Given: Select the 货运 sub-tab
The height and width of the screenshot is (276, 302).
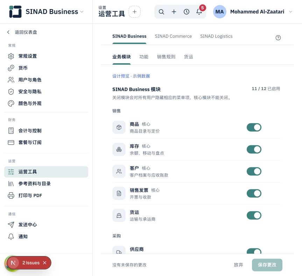Looking at the screenshot, I should (x=189, y=57).
